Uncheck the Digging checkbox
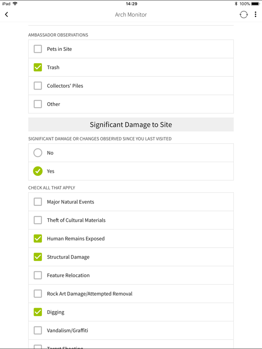This screenshot has height=349, width=262. [38, 312]
